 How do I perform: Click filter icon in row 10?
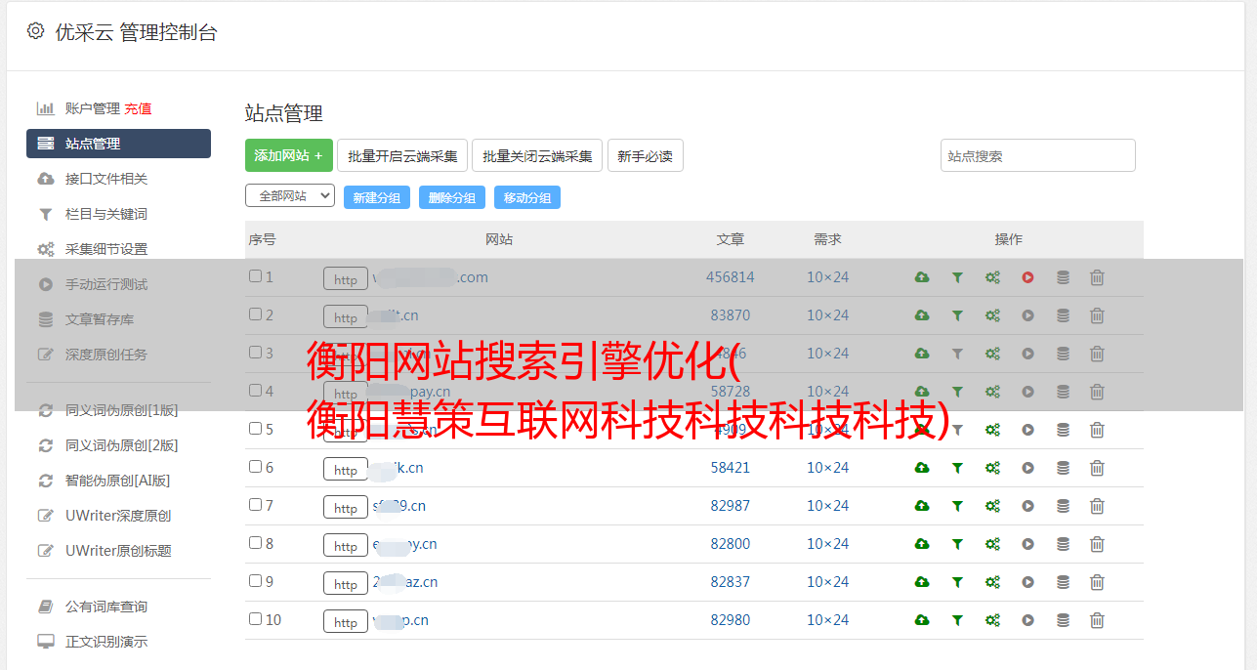pyautogui.click(x=957, y=620)
